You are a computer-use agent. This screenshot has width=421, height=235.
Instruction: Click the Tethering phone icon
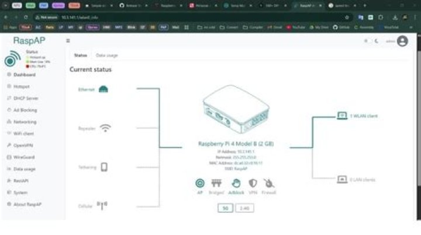(x=104, y=167)
